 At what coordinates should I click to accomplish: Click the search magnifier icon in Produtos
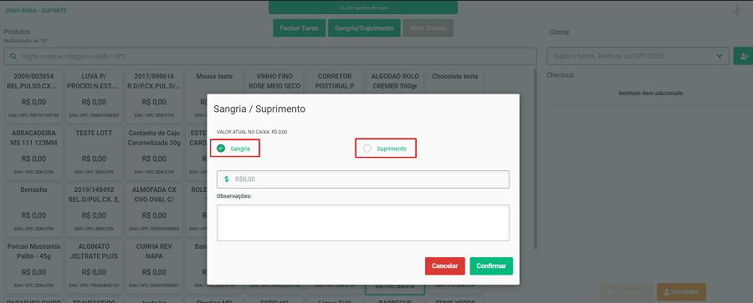coord(13,57)
